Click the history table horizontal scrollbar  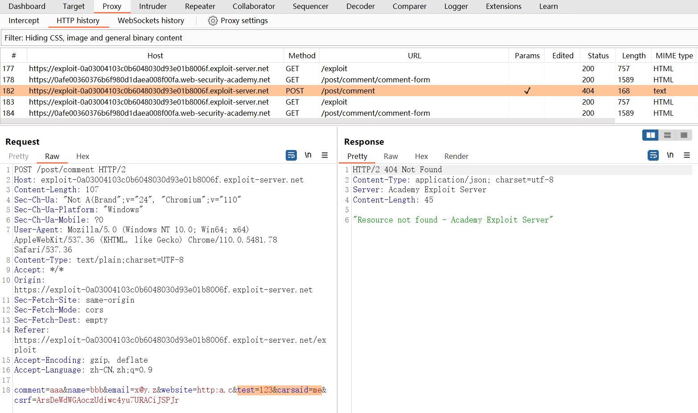point(308,121)
